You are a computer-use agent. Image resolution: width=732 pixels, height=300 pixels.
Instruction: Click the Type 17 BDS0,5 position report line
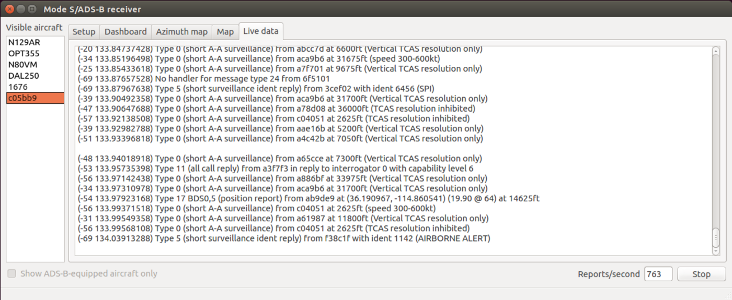[x=308, y=198]
